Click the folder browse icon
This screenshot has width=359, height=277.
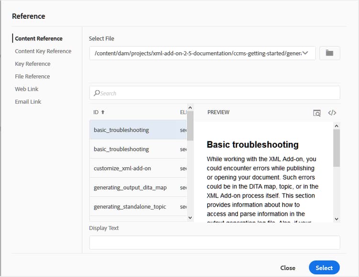click(329, 53)
